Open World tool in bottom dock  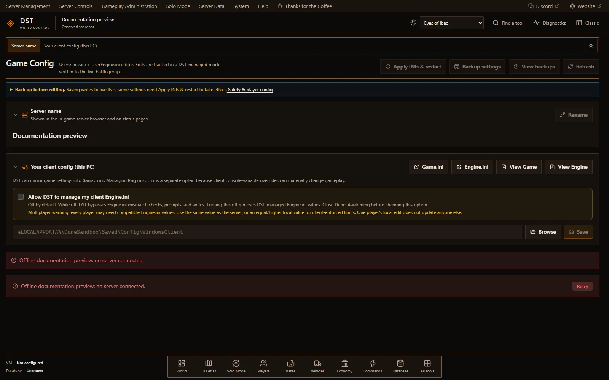pyautogui.click(x=182, y=367)
